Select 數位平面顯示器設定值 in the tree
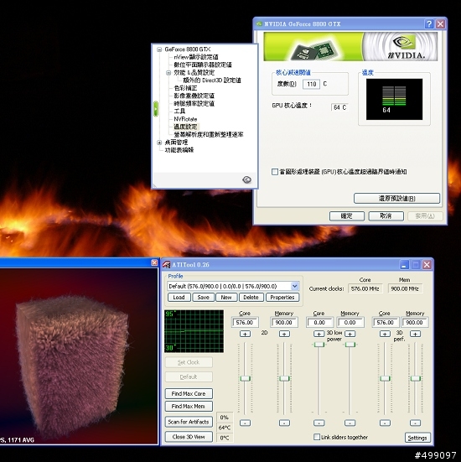Viewport: 461px width, 462px height. (203, 65)
